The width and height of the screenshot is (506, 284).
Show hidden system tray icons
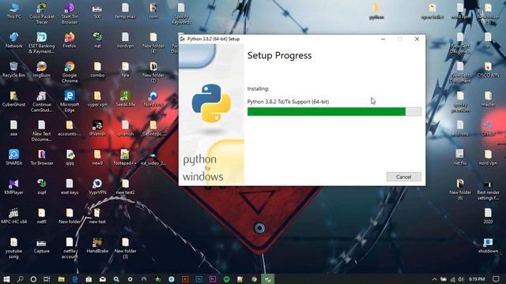[x=434, y=279]
